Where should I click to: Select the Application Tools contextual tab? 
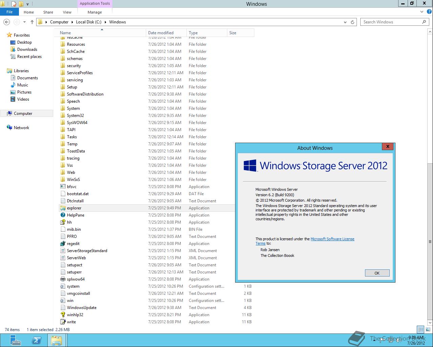95,3
